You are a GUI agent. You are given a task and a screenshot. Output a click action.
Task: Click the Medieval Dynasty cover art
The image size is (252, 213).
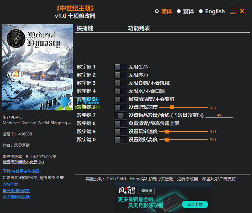tap(37, 67)
